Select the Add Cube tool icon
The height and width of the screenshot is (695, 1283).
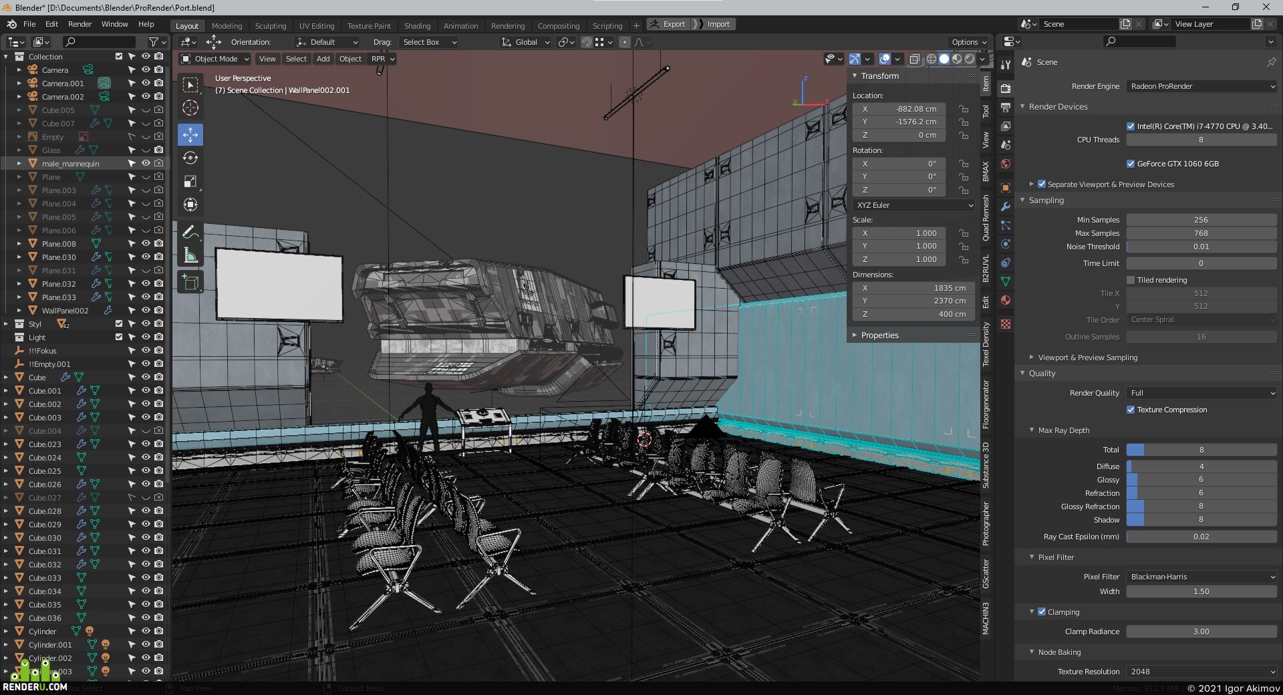pyautogui.click(x=190, y=282)
